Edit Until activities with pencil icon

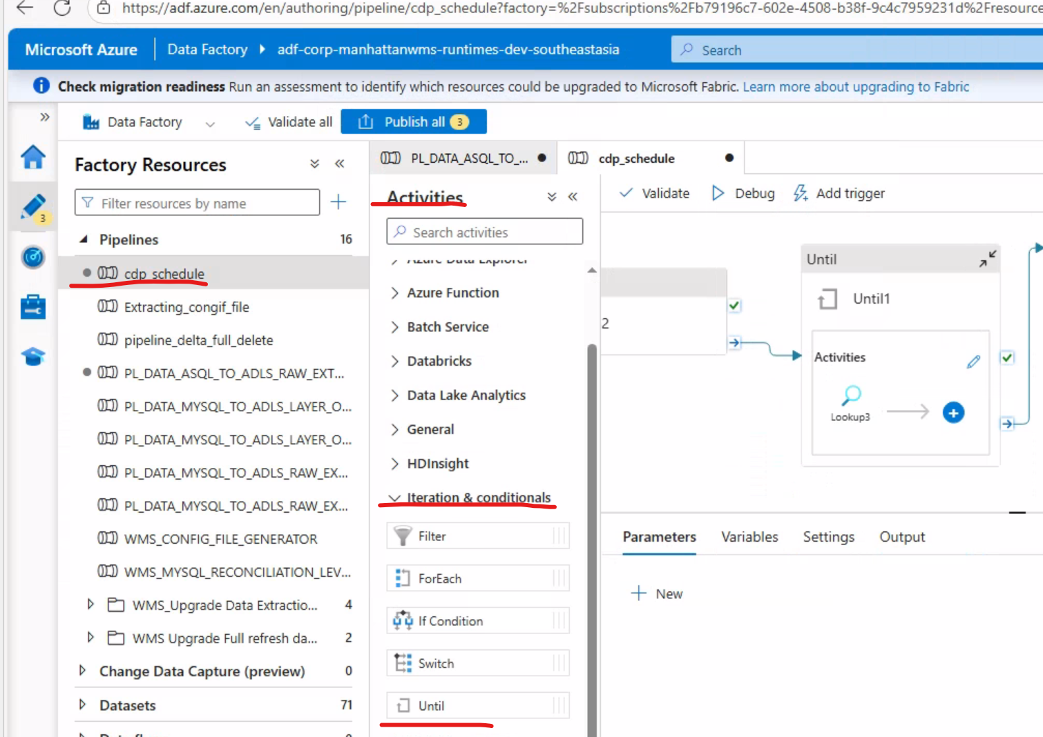coord(974,362)
